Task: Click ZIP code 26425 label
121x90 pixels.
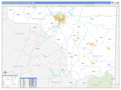Action: (94, 71)
